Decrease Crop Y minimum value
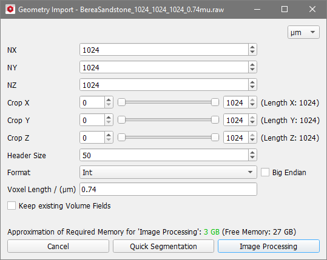 (109, 122)
